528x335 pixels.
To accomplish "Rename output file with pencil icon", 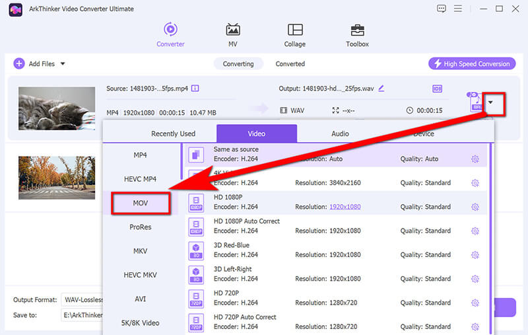I will tap(381, 89).
